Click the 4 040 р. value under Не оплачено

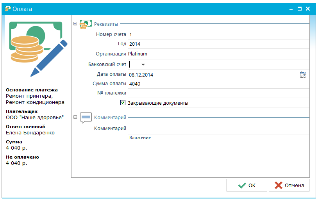click(16, 163)
